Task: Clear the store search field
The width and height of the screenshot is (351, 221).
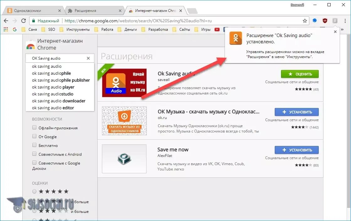Action: tap(88, 58)
